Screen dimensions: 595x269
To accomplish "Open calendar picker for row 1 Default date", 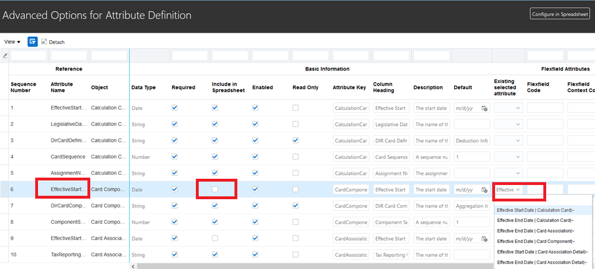I will [484, 108].
